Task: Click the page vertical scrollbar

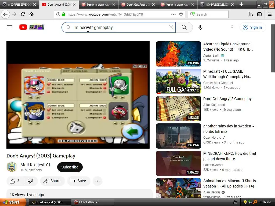Action: (273, 48)
